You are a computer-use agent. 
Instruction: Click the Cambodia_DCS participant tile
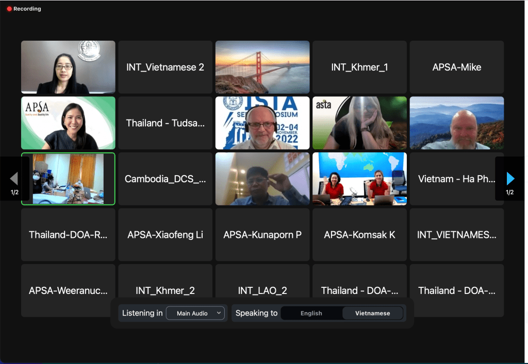point(166,179)
